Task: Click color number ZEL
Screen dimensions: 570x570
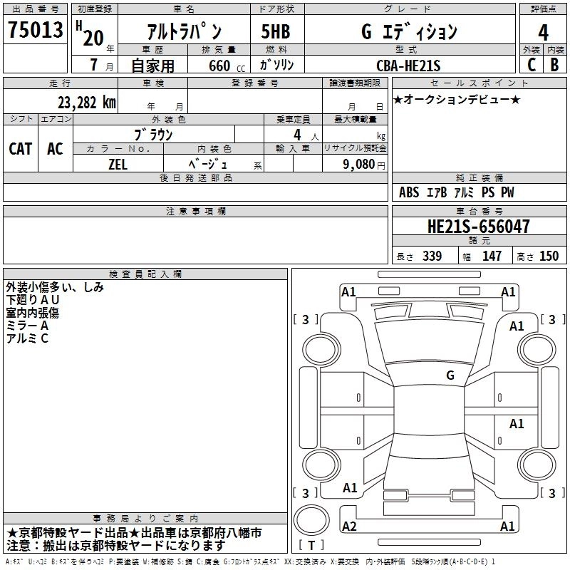Action: (x=118, y=165)
